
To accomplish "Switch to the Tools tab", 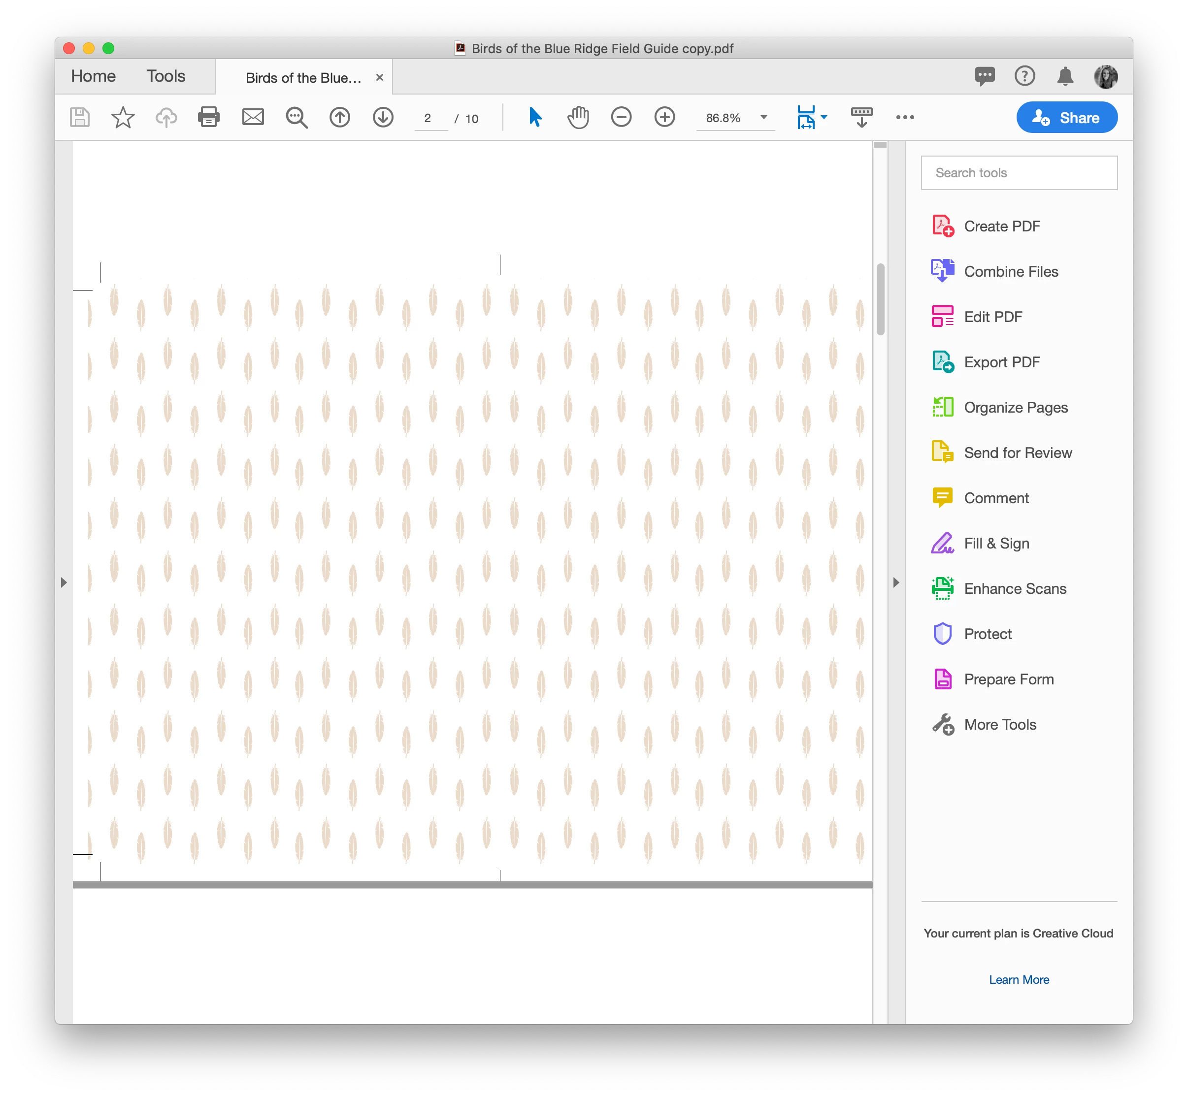I will 165,77.
